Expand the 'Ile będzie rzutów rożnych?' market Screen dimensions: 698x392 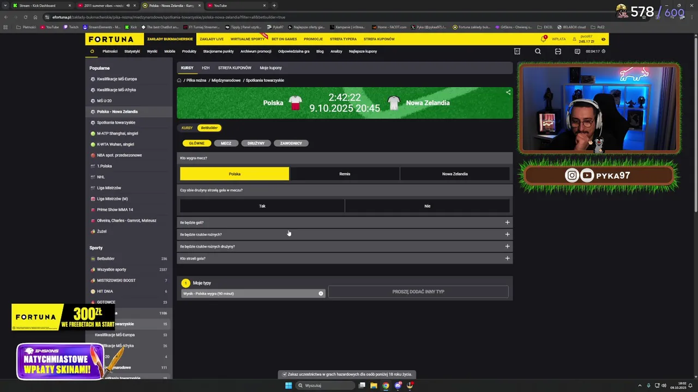pyautogui.click(x=345, y=234)
